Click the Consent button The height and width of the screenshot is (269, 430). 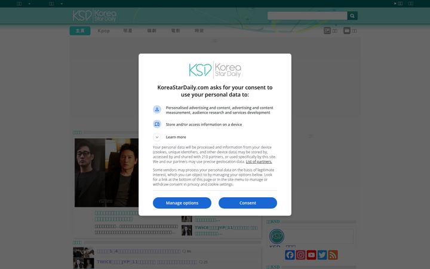click(248, 203)
